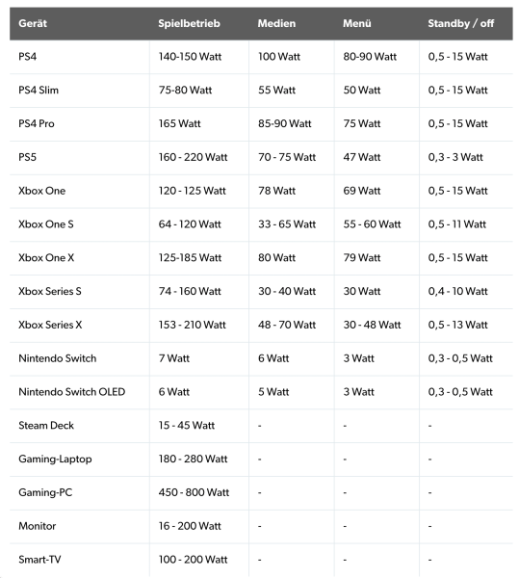This screenshot has height=578, width=519.
Task: Click the Gaming-Laptop device cell
Action: (x=55, y=460)
